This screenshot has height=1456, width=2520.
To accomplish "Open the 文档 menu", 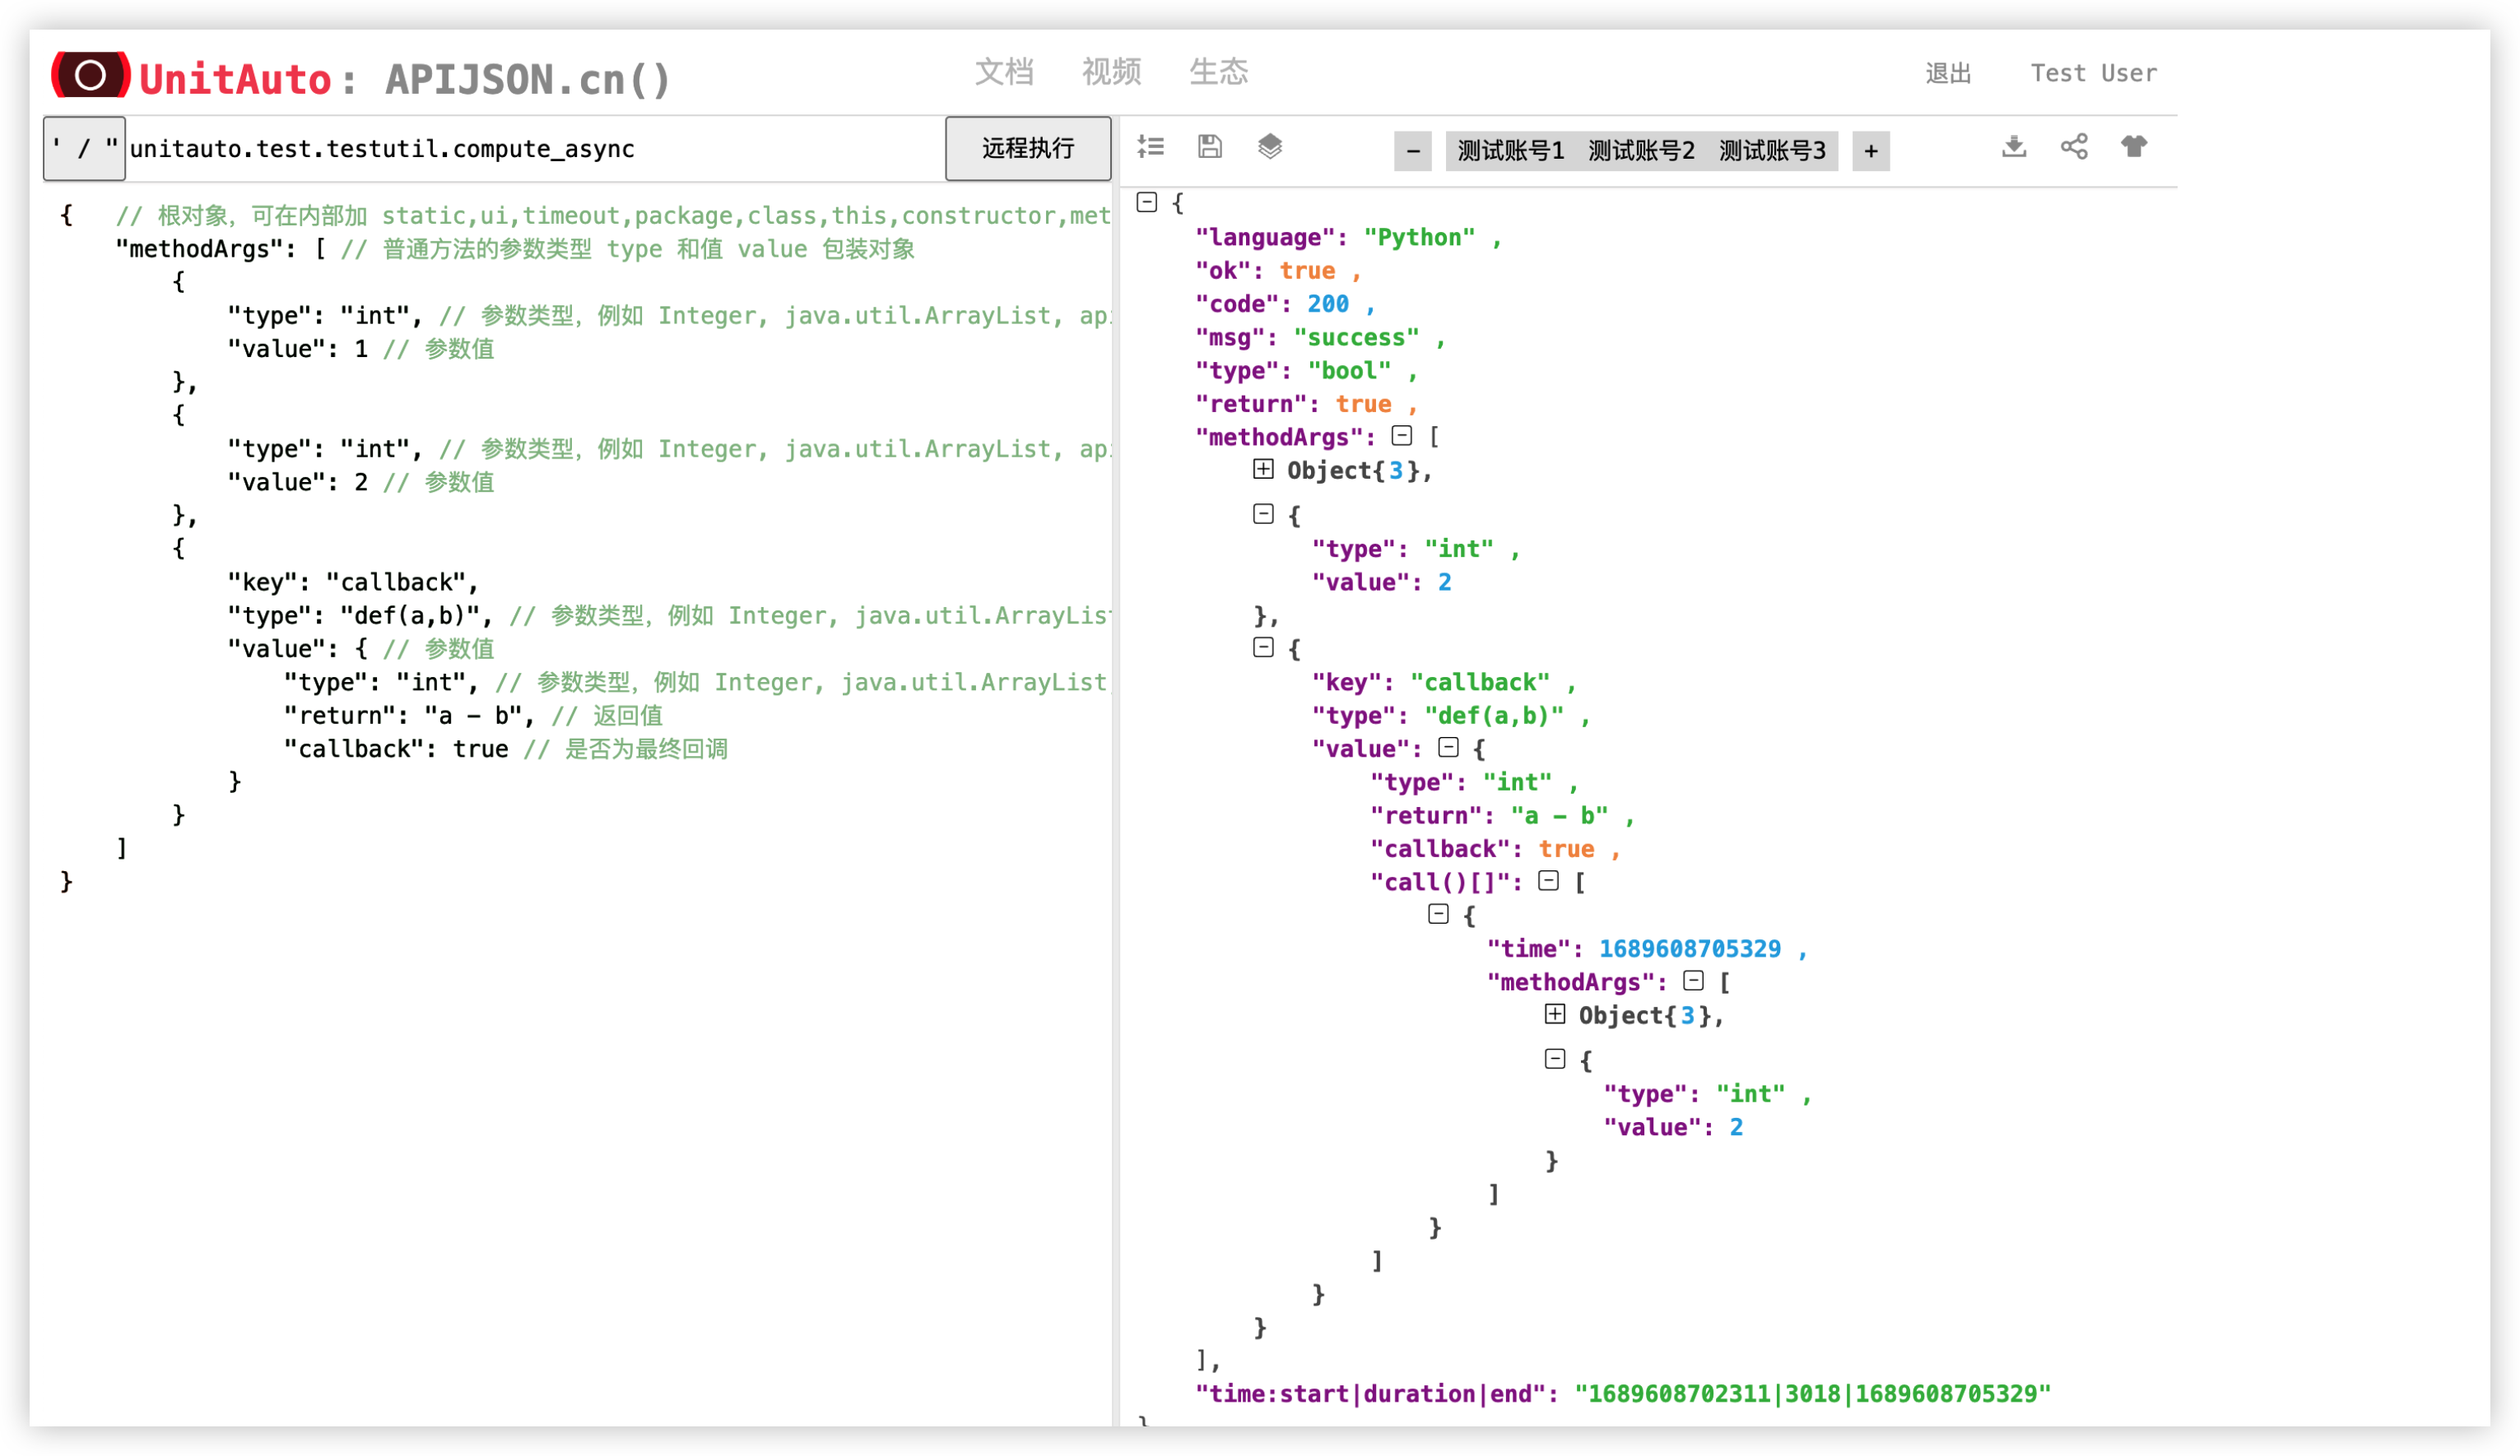I will pos(1005,71).
